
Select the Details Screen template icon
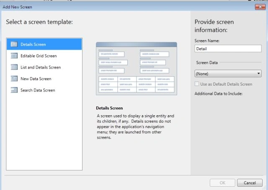click(14, 44)
